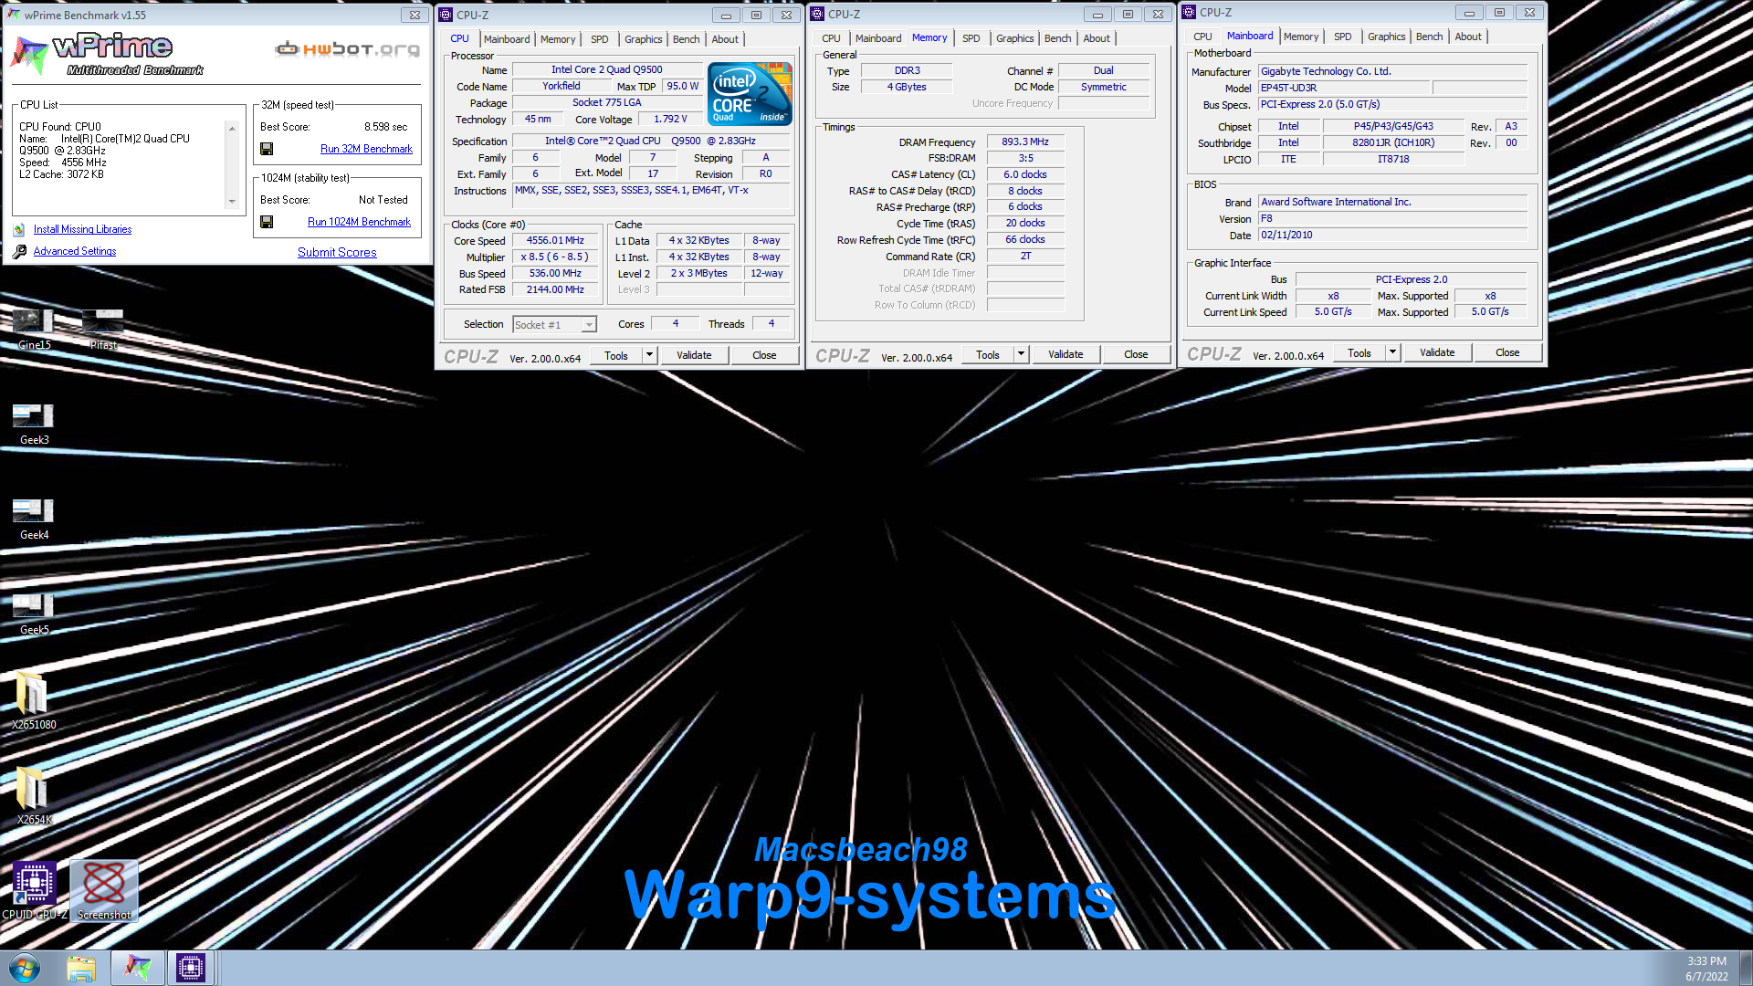1753x986 pixels.
Task: Close the wPrime Benchmark window
Action: pyautogui.click(x=415, y=15)
